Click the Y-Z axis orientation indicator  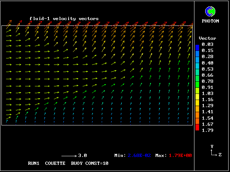[x=213, y=151]
